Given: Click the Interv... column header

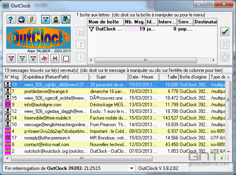Looking at the screenshot, I should [168, 22].
